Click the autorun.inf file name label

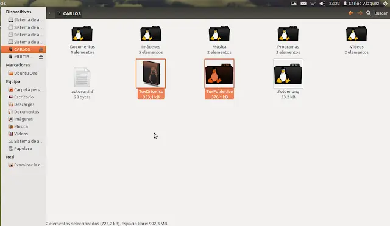click(82, 91)
